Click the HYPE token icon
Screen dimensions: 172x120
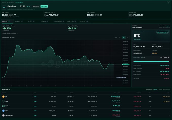[3, 106]
